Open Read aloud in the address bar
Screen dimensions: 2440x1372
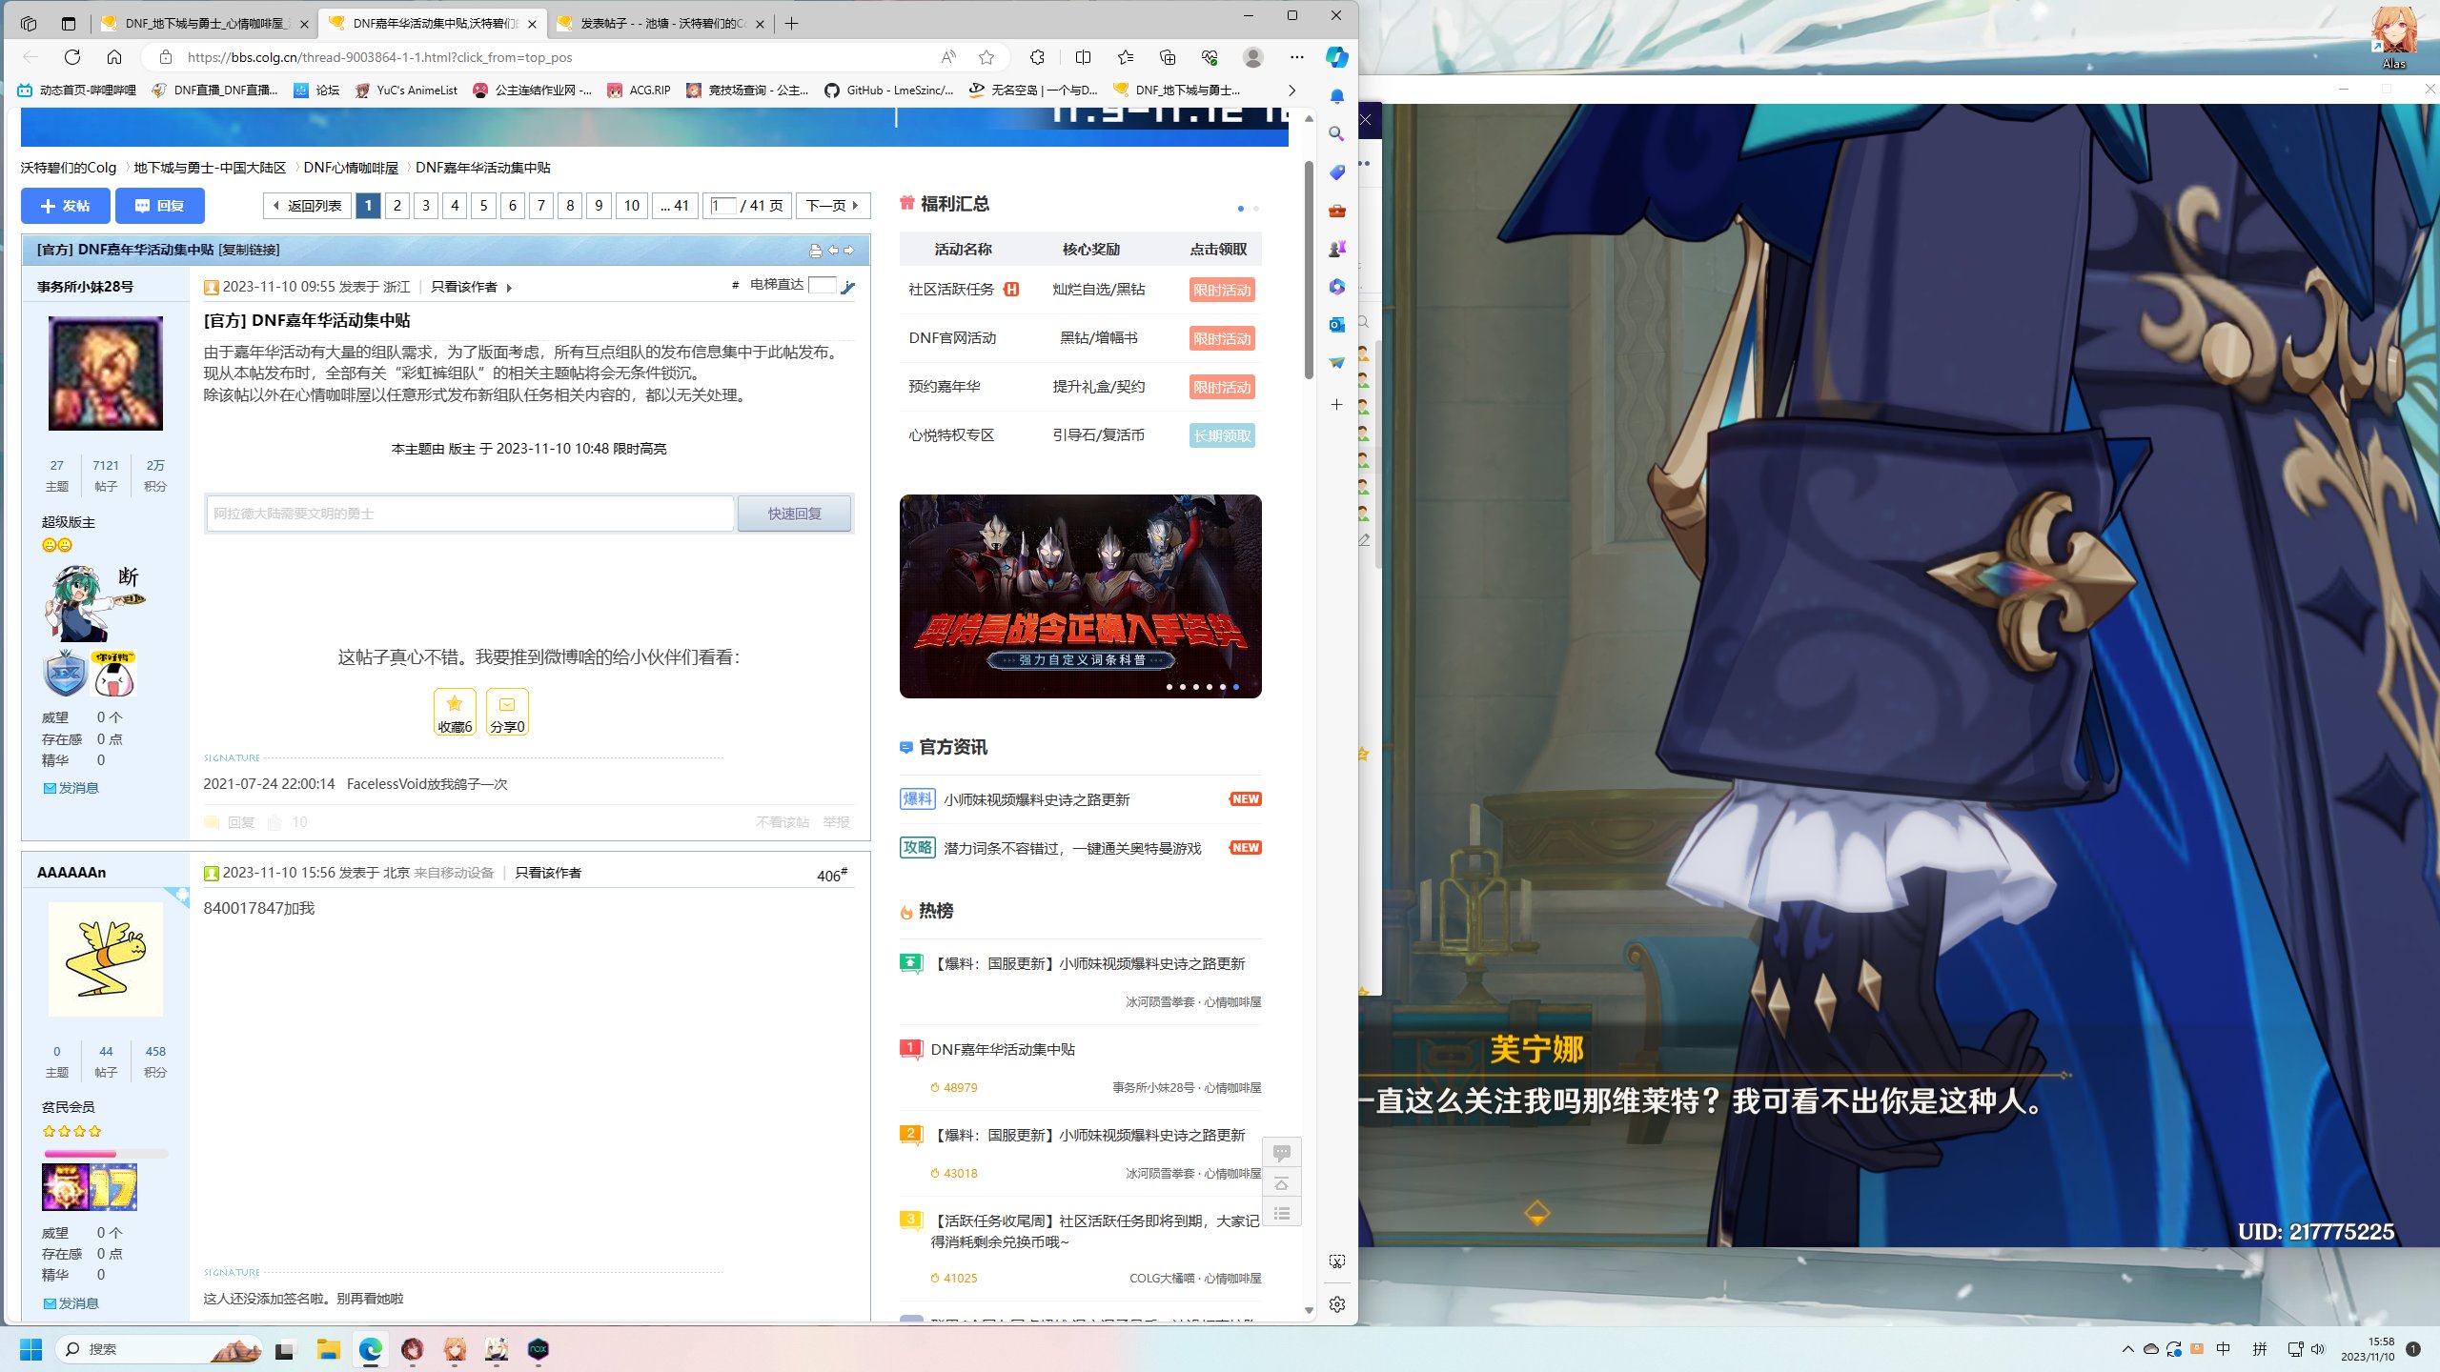point(948,57)
